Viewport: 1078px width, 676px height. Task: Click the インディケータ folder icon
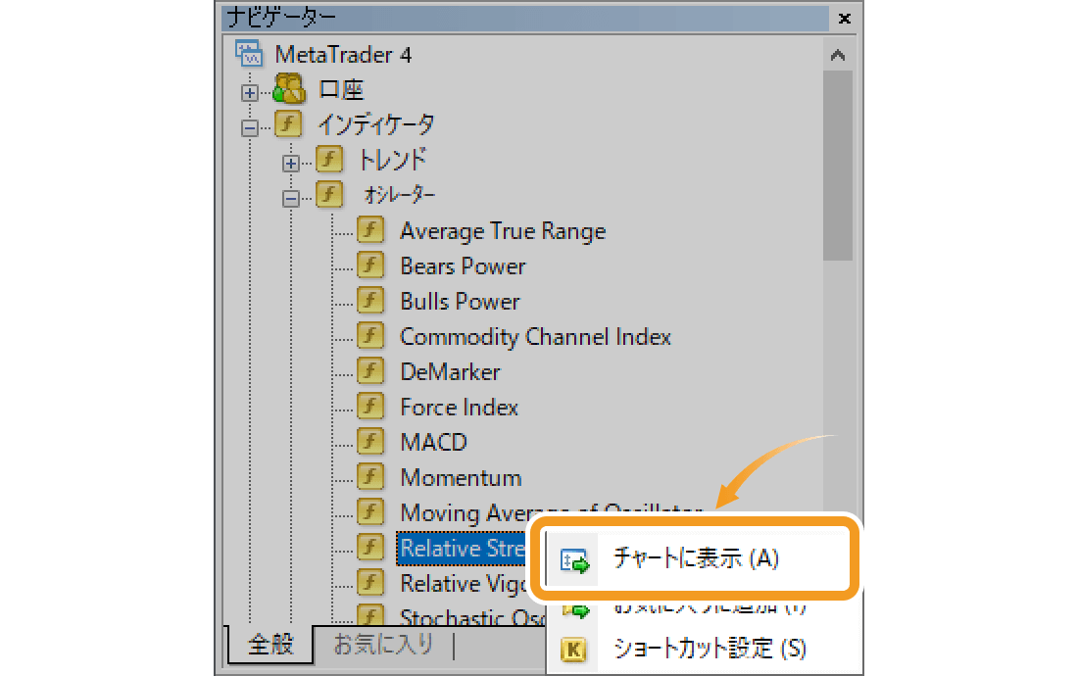point(288,124)
